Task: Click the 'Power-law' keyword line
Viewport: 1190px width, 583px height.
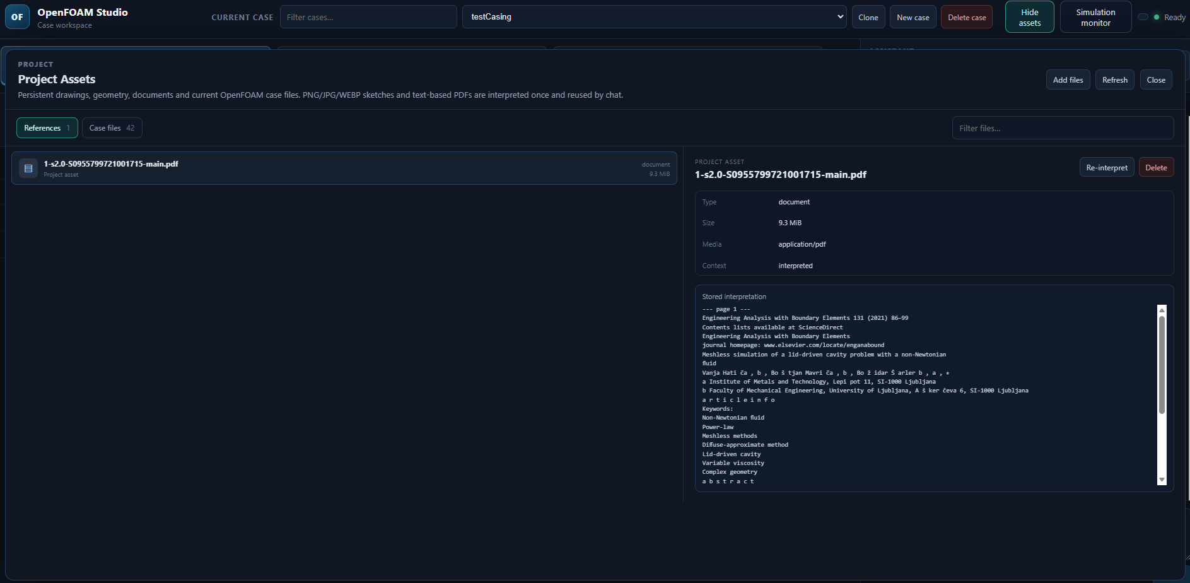Action: (x=718, y=427)
